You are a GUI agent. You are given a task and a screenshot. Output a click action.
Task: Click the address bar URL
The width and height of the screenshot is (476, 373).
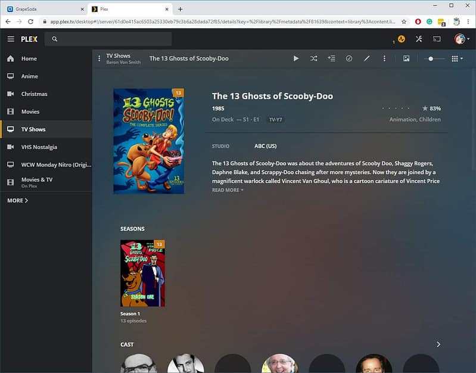pyautogui.click(x=223, y=21)
